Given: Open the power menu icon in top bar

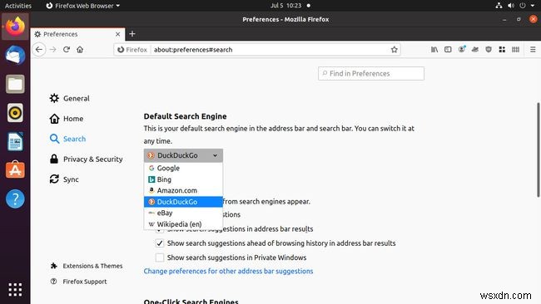Looking at the screenshot, I should coord(523,6).
